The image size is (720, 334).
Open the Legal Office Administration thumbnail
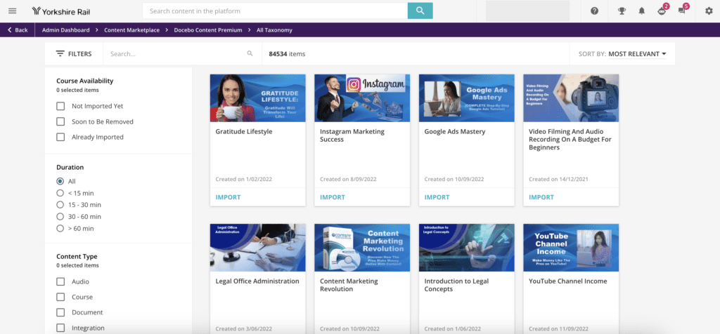click(x=257, y=248)
